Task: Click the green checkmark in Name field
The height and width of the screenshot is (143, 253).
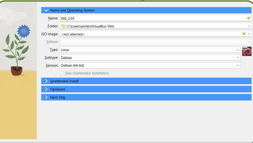Action: click(x=248, y=18)
